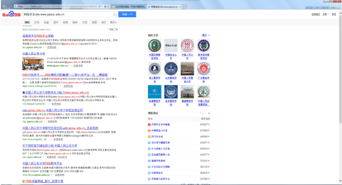Viewport: 342px width, 185px height.
Task: Click the next-page arrow in 搜索热点
Action: pos(209,113)
